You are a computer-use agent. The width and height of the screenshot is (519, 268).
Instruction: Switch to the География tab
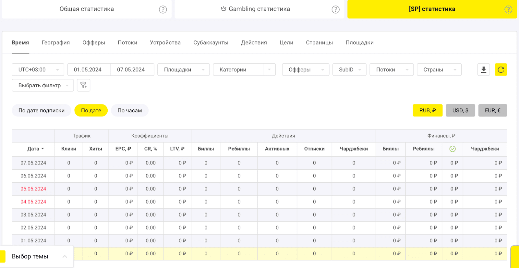55,43
